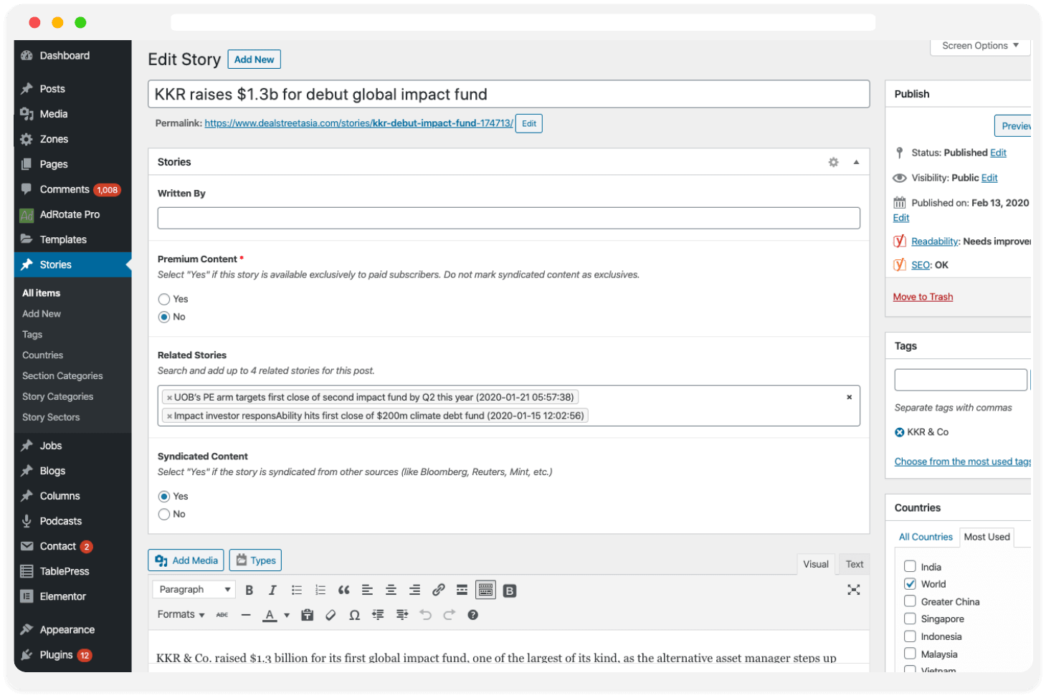Check the India country checkbox

(910, 566)
